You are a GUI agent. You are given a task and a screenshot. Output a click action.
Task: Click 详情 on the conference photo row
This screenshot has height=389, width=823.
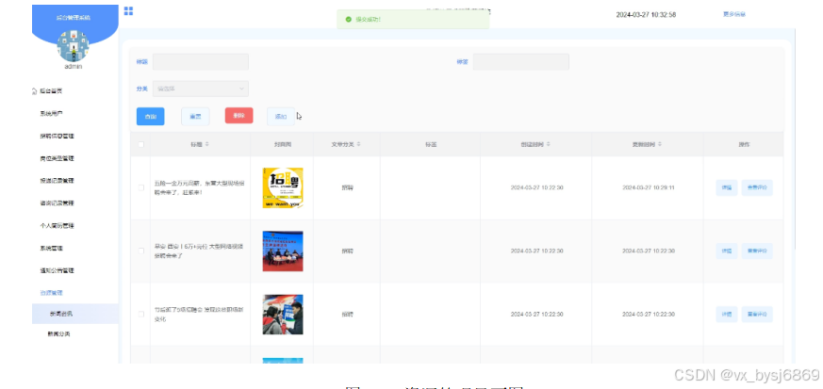pyautogui.click(x=727, y=251)
